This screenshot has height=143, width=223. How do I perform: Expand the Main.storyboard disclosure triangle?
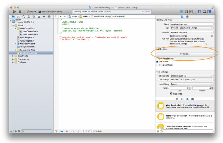click(16, 44)
